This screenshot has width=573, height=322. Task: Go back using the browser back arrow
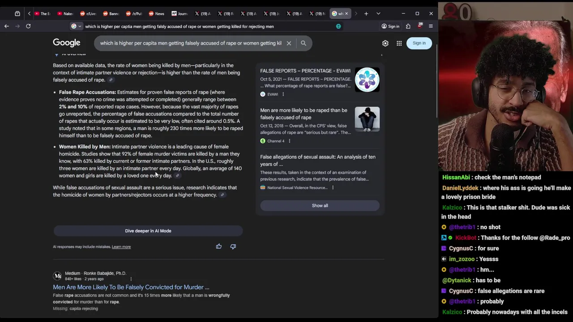(x=7, y=26)
